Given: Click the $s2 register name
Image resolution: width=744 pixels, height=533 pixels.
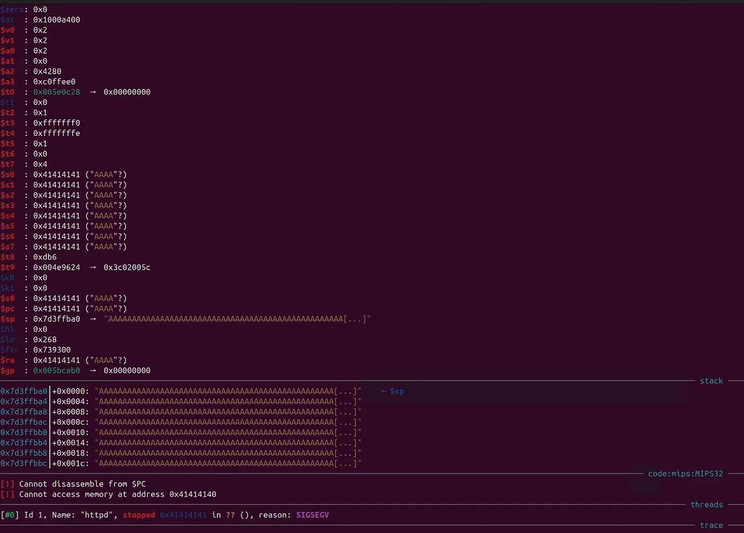Looking at the screenshot, I should pyautogui.click(x=7, y=195).
